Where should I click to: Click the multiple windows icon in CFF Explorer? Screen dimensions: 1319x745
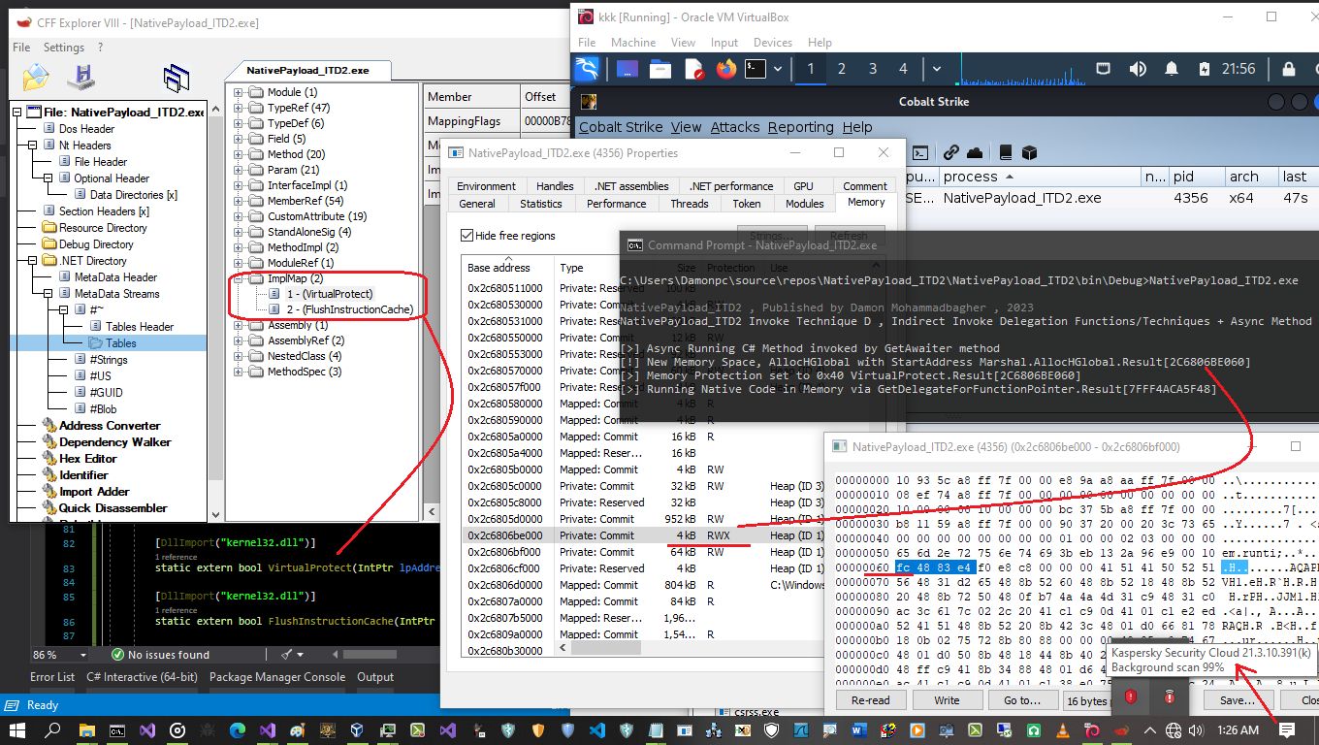point(176,77)
